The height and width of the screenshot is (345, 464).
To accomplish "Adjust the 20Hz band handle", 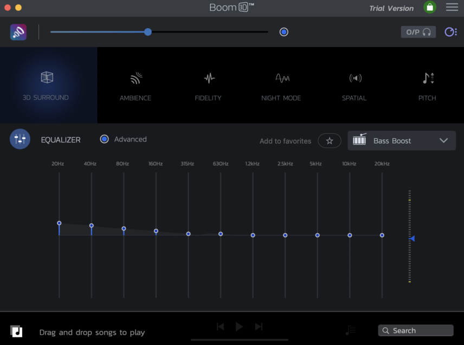I will pyautogui.click(x=59, y=223).
